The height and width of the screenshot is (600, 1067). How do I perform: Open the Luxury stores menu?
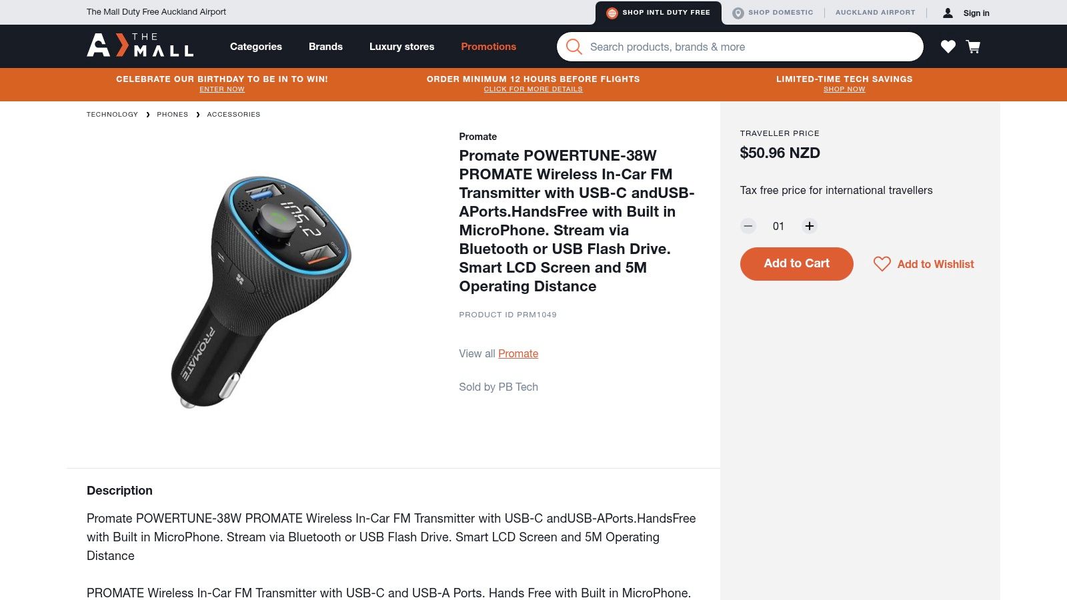pos(401,47)
